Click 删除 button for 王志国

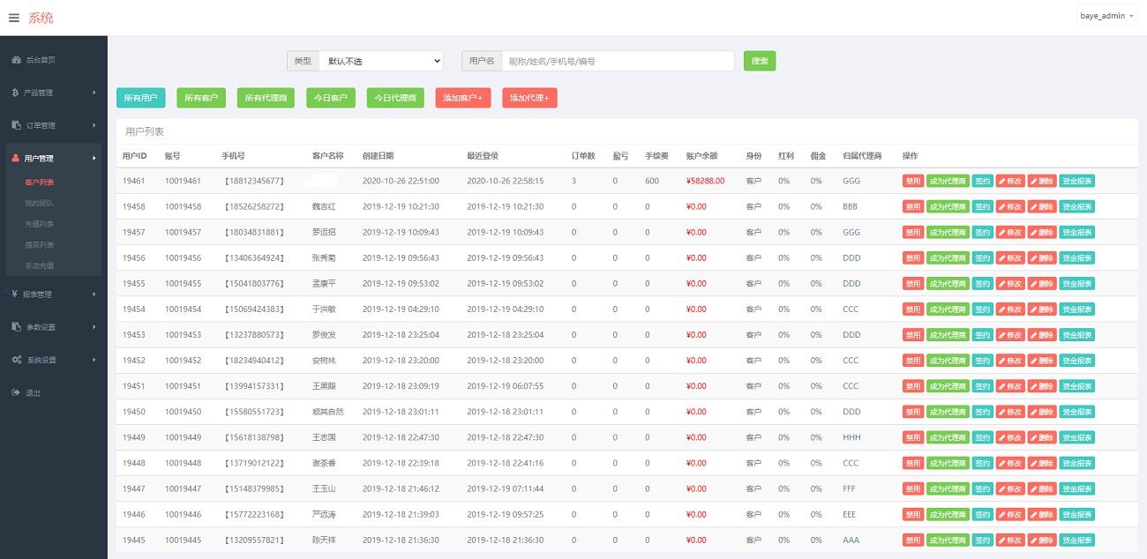(x=1042, y=436)
